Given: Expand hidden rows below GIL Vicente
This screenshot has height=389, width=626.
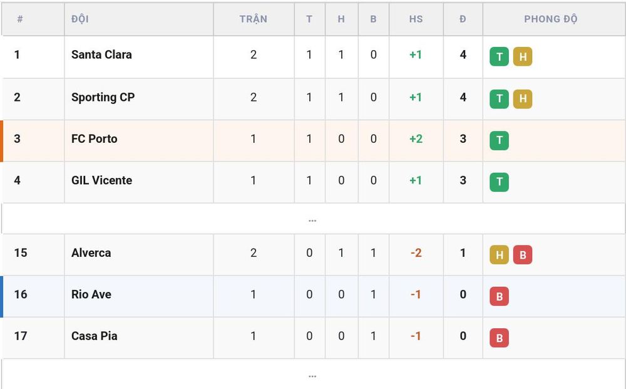Looking at the screenshot, I should pos(312,219).
